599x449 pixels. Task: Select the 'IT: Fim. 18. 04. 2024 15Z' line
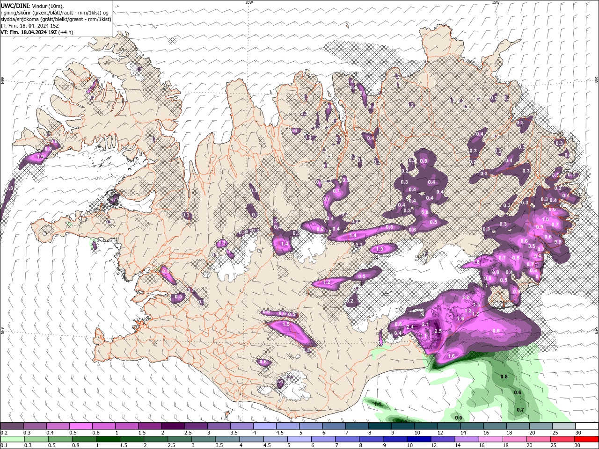pos(29,26)
